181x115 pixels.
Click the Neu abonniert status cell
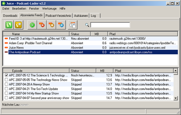[80, 39]
